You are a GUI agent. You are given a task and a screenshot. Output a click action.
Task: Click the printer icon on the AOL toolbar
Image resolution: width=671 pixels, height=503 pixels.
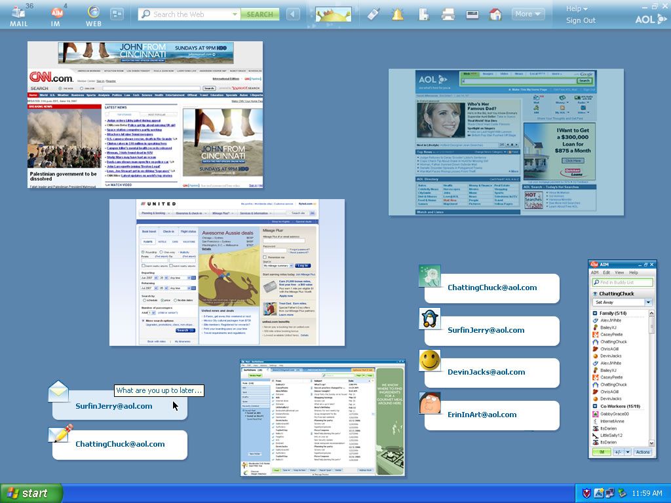pyautogui.click(x=448, y=14)
